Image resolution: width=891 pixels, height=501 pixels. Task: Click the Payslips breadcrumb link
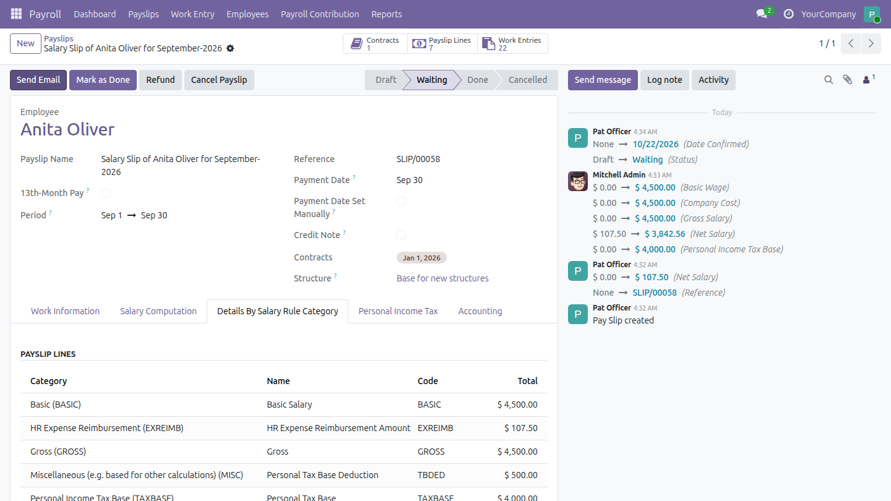coord(59,38)
